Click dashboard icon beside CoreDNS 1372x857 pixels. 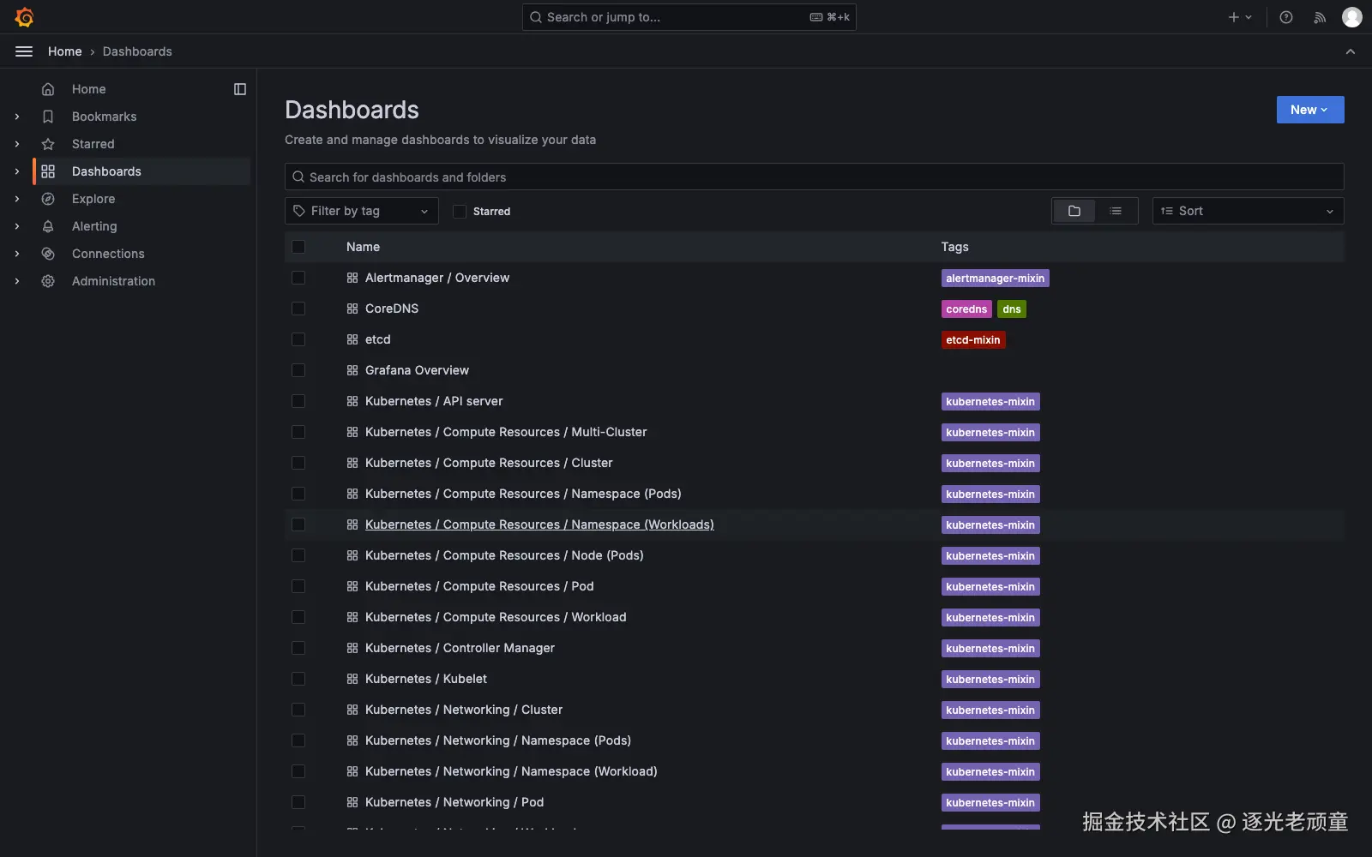pos(352,309)
